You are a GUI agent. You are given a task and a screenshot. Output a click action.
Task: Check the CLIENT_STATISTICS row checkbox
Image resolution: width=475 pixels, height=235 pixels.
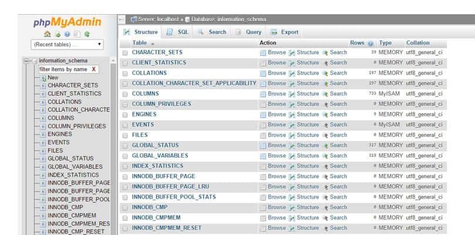point(125,63)
